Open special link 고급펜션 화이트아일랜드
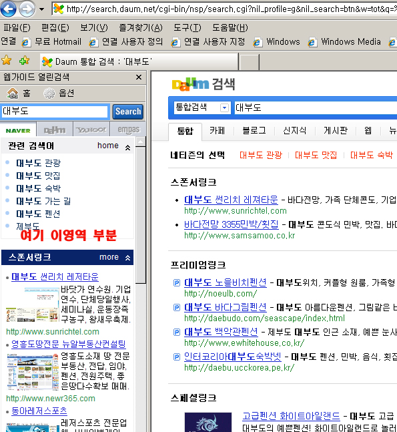The width and height of the screenshot is (397, 432). tap(291, 416)
